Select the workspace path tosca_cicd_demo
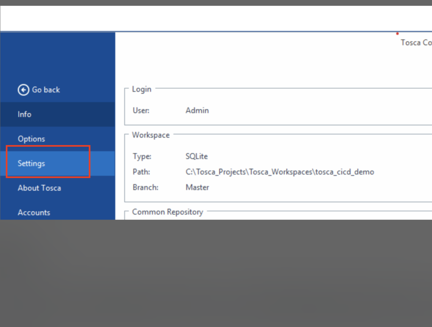The height and width of the screenshot is (327, 432). click(280, 172)
